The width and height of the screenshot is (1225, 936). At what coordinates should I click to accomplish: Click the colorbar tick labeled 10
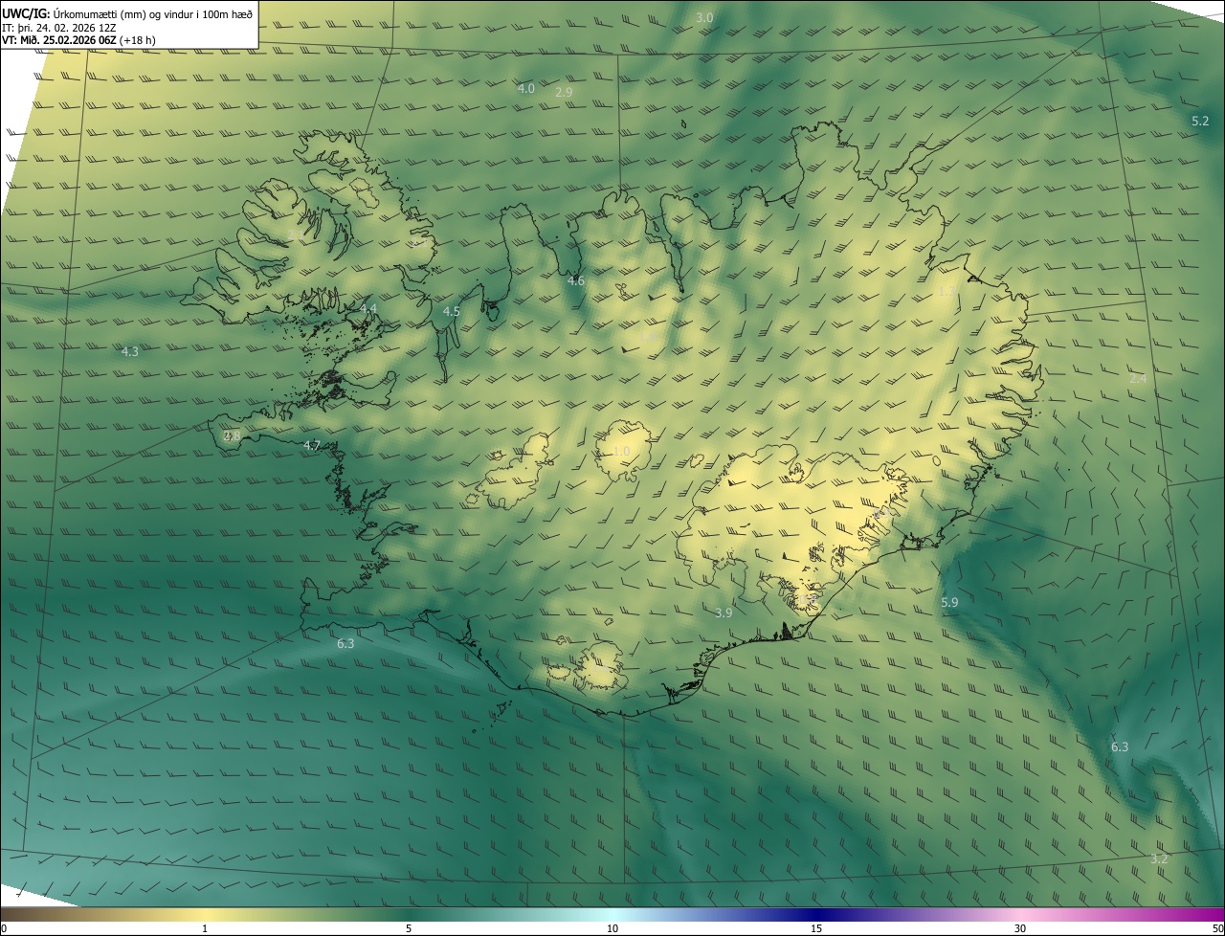(x=612, y=928)
